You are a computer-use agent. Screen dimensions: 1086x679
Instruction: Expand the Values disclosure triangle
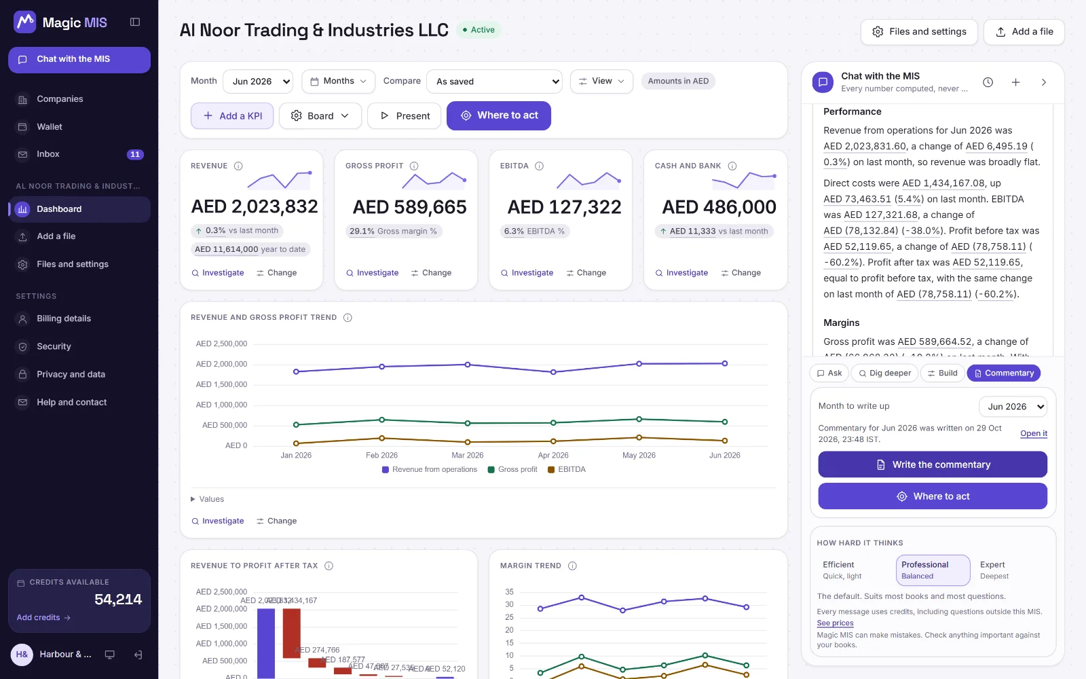(x=193, y=499)
